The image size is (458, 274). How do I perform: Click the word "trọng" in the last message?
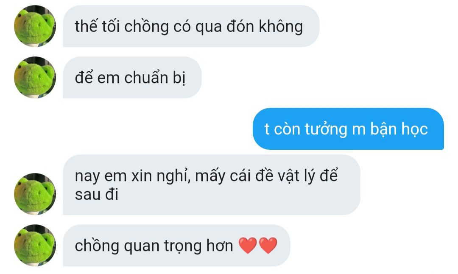[x=182, y=246]
